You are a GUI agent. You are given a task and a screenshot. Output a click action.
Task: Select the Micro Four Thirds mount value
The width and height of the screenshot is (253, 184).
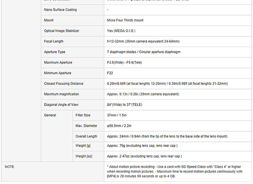125,20
